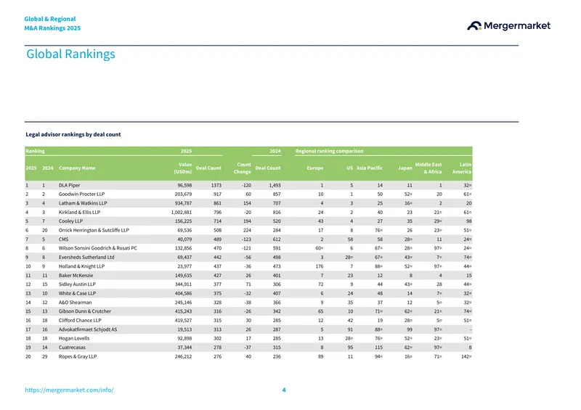Screen dimensions: 581x410
Task: Select the DLA Piper company name
Action: tap(69, 185)
